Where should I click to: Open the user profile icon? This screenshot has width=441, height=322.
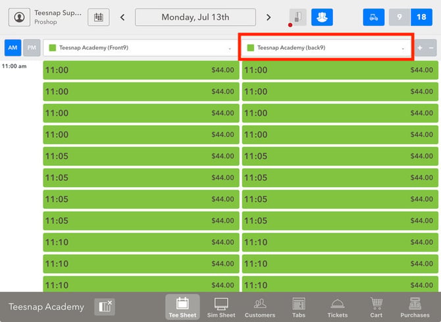point(19,17)
